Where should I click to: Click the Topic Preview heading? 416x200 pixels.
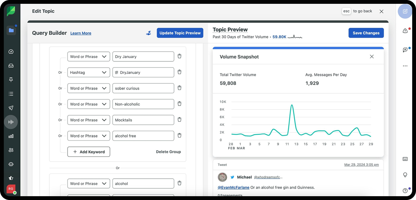coord(230,30)
